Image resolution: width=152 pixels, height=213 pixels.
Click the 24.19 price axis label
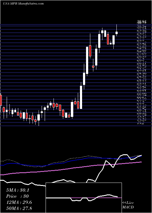click(142, 80)
